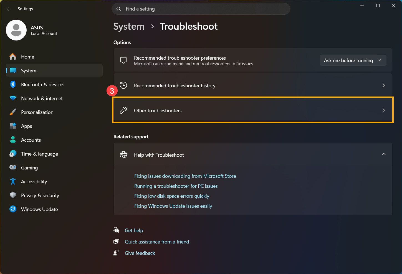The width and height of the screenshot is (402, 274).
Task: Open Accounts settings
Action: pyautogui.click(x=54, y=140)
